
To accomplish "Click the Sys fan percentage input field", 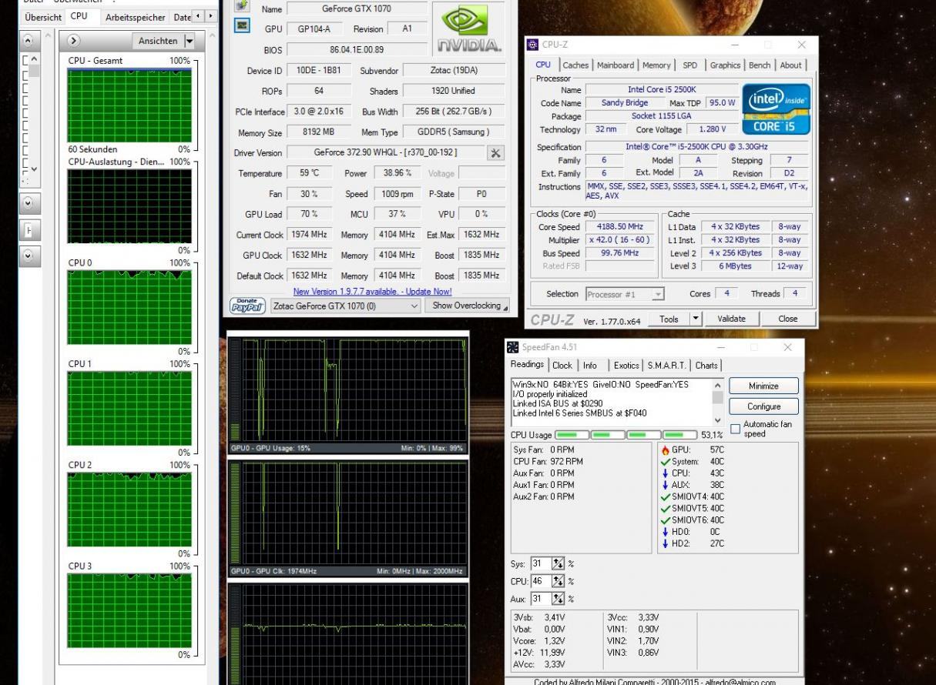I will [x=541, y=564].
